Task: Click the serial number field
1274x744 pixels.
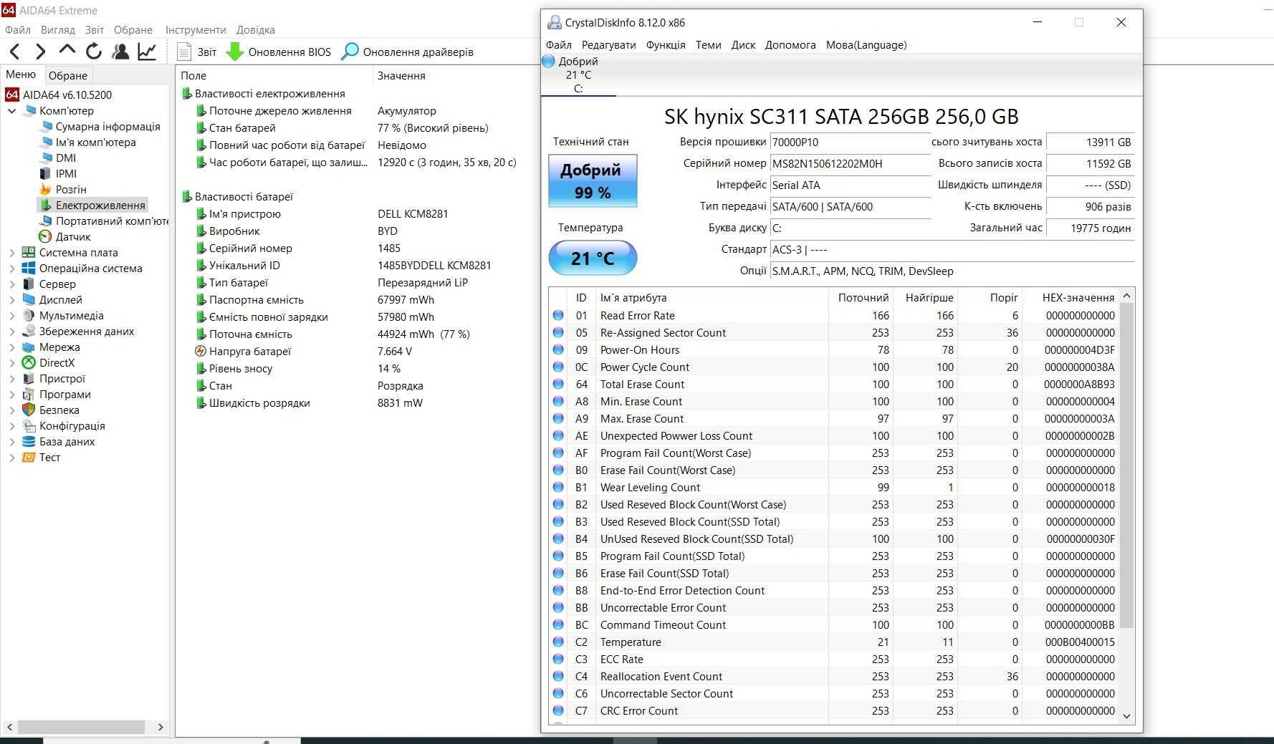Action: click(850, 164)
